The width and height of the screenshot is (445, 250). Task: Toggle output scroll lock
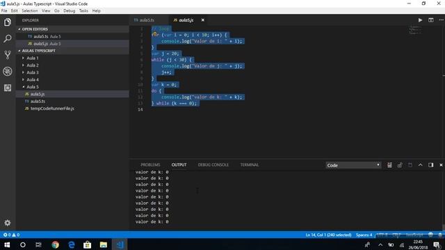pos(400,165)
